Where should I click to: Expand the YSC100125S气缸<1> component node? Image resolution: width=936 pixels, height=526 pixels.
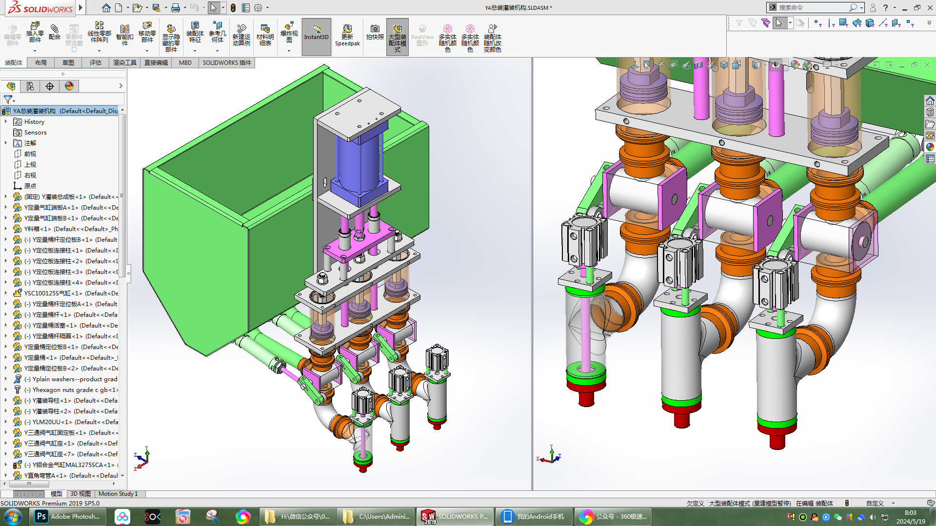pos(6,293)
